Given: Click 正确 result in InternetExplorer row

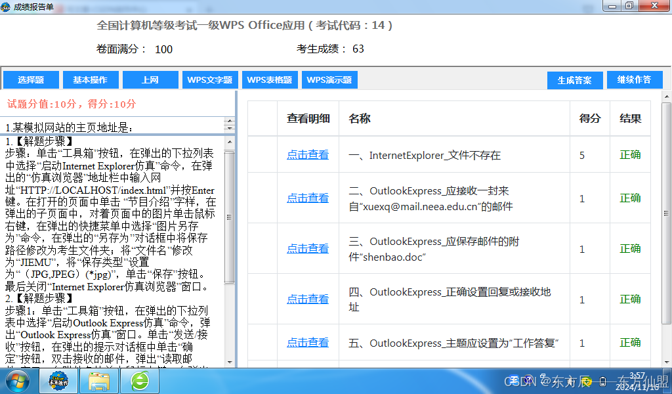Looking at the screenshot, I should pyautogui.click(x=631, y=155).
